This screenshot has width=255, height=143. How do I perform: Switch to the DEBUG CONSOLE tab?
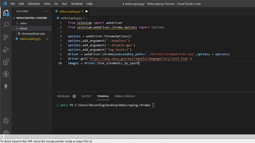pyautogui.click(x=125, y=96)
